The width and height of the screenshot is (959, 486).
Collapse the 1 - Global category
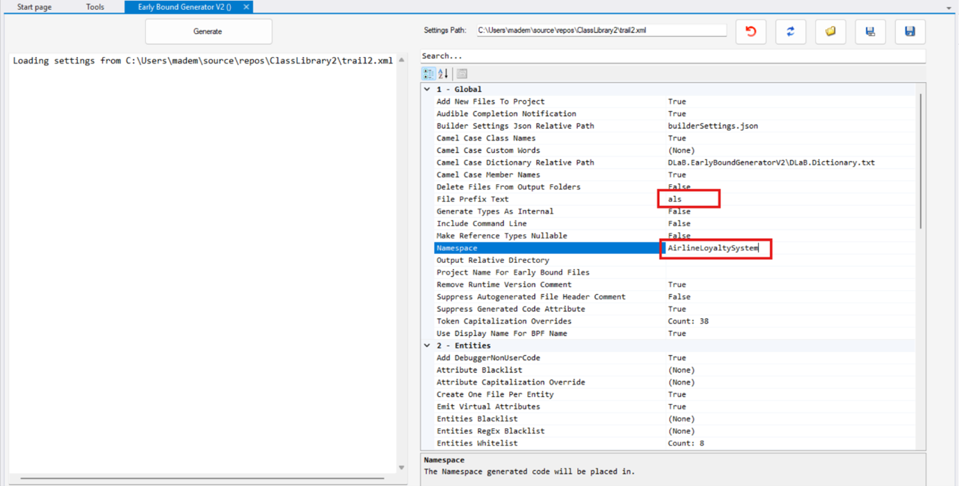[x=427, y=90]
